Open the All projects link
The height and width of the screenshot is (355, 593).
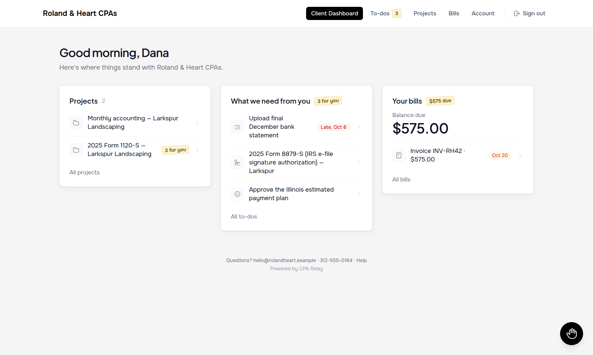tap(85, 172)
